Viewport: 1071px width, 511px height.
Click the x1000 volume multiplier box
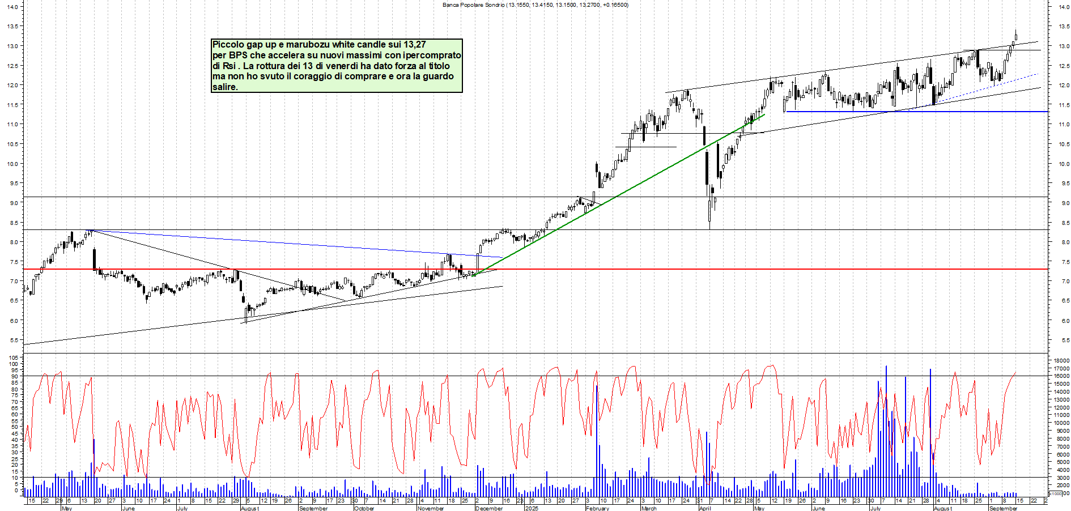pyautogui.click(x=1055, y=494)
